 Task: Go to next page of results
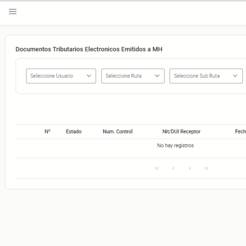coord(190,168)
